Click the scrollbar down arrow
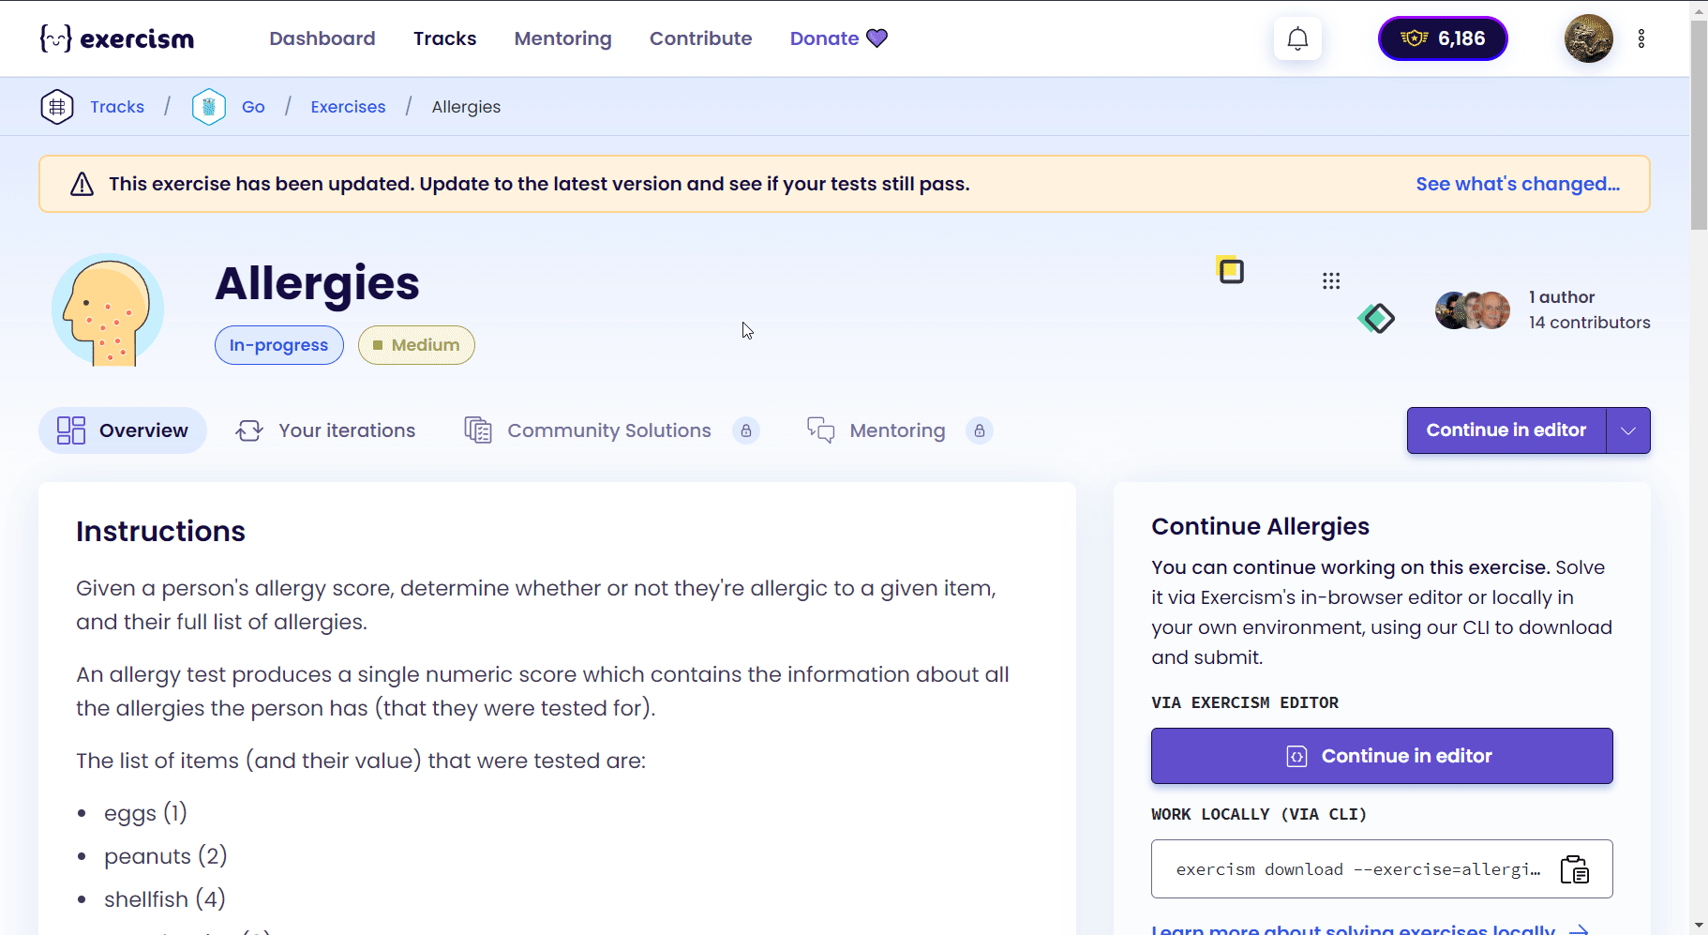 [x=1699, y=926]
